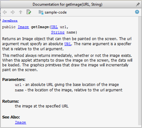This screenshot has height=128, width=142.
Task: Follow the URL parameter type link in the signature
Action: pyautogui.click(x=55, y=27)
